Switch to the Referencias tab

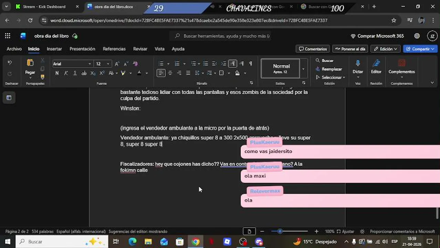pyautogui.click(x=114, y=49)
